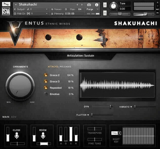The width and height of the screenshot is (160, 149).
Task: Toggle the AUX sends button
Action: pos(157,9)
